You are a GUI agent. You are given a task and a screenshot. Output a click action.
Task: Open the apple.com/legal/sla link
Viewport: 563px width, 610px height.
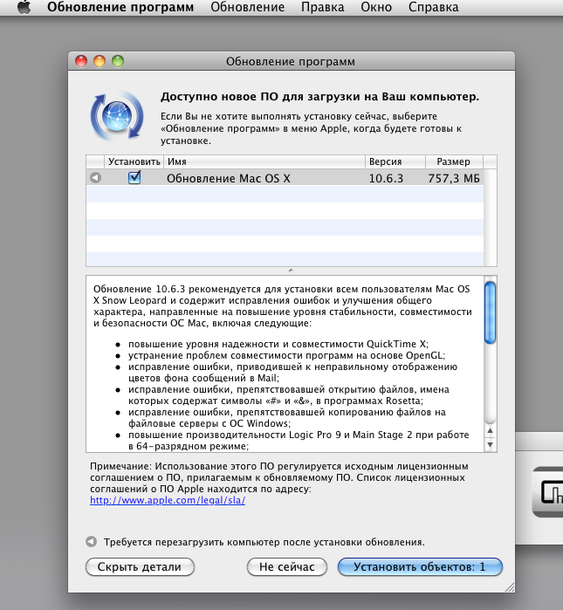(x=168, y=500)
